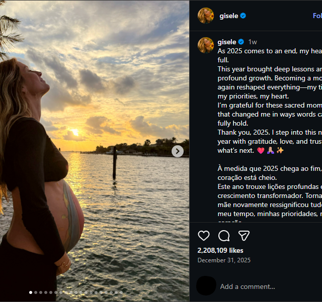322x302 pixels.
Task: Like the post with the heart icon
Action: 204,236
